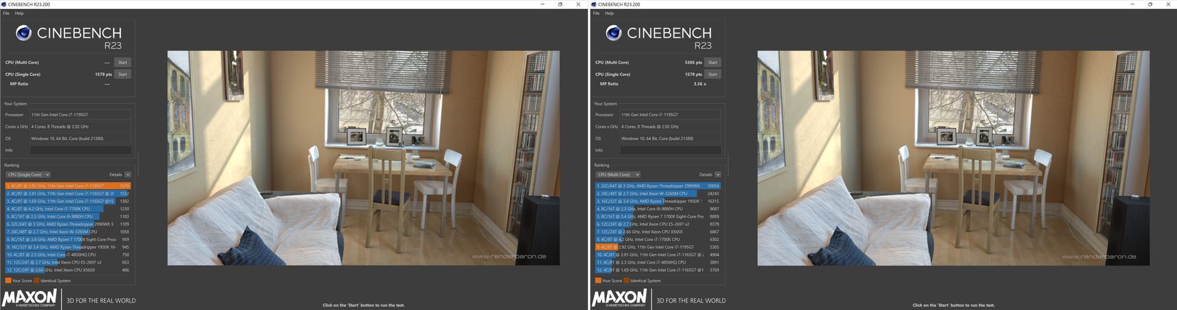Image resolution: width=1177 pixels, height=310 pixels.
Task: Click the Processor field in left window
Action: (80, 115)
